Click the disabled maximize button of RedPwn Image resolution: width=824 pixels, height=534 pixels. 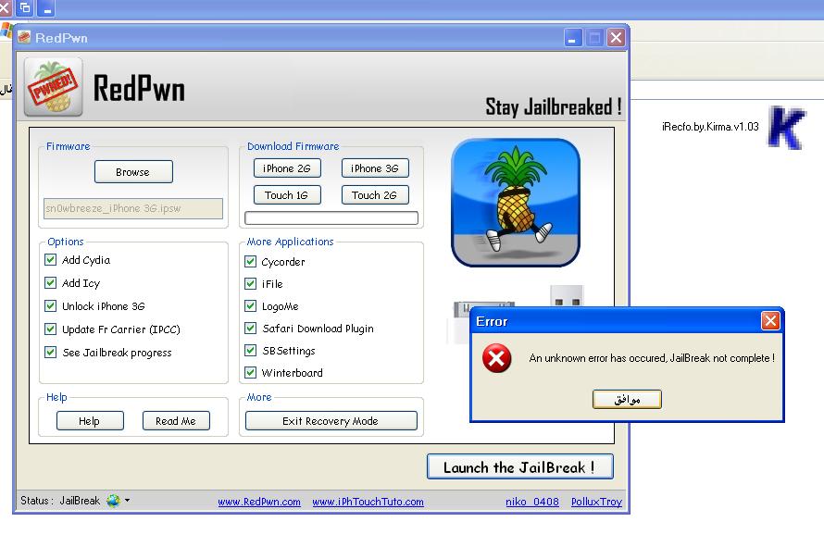[x=594, y=38]
